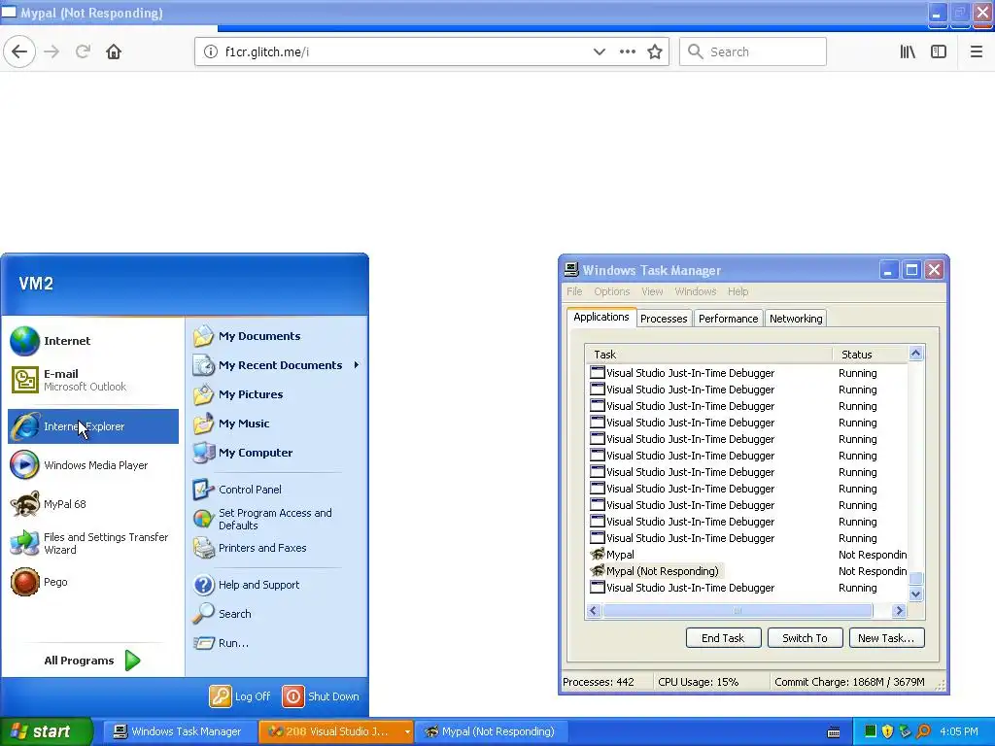Expand All Programs list

click(92, 661)
